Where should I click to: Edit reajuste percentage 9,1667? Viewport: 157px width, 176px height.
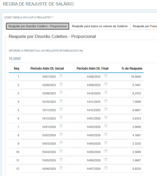(127, 85)
